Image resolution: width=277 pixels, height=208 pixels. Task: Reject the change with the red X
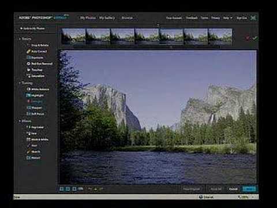[x=248, y=38]
